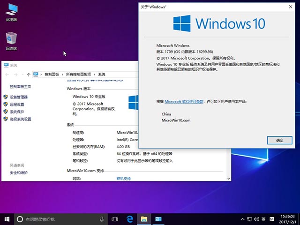Click OK (确定) in About Windows dialog

click(279, 140)
